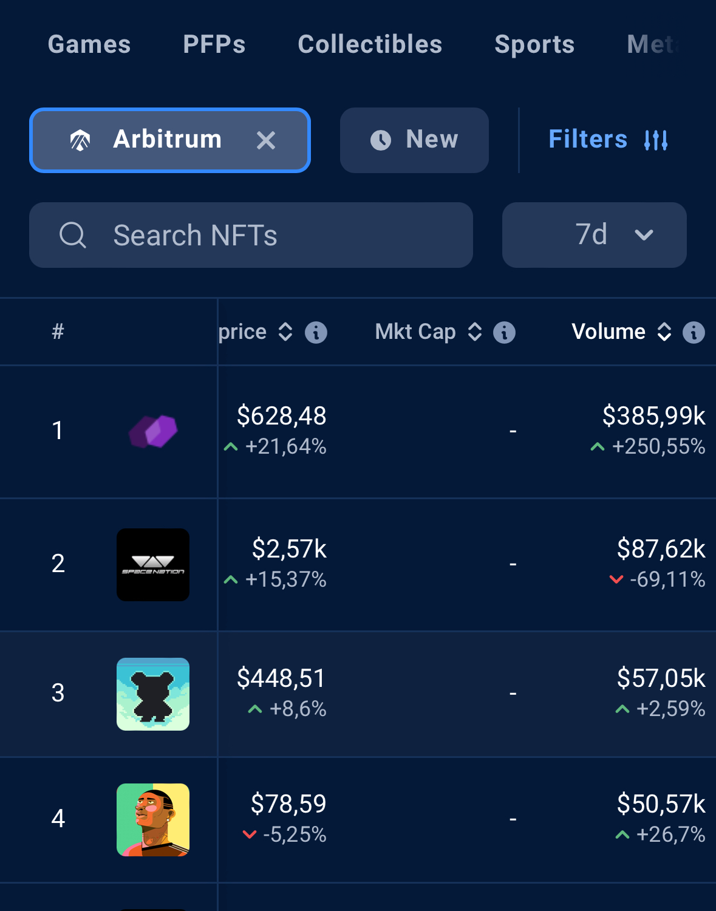
Task: Focus the Search NFTs input field
Action: click(x=251, y=235)
